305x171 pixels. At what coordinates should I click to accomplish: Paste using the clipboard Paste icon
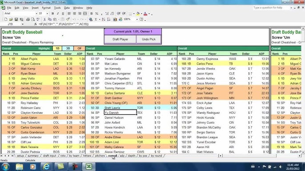tap(55, 19)
